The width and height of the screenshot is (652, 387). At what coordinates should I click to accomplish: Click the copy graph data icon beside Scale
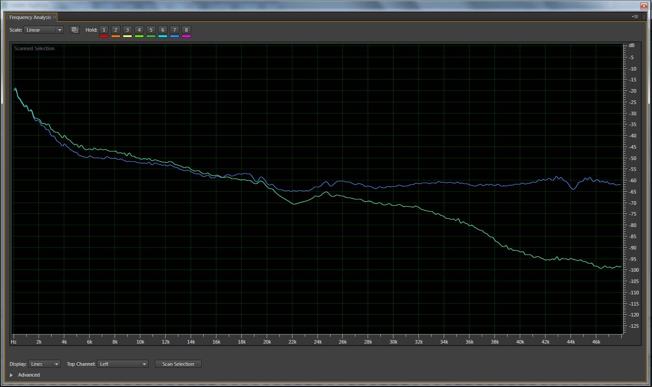[x=75, y=30]
